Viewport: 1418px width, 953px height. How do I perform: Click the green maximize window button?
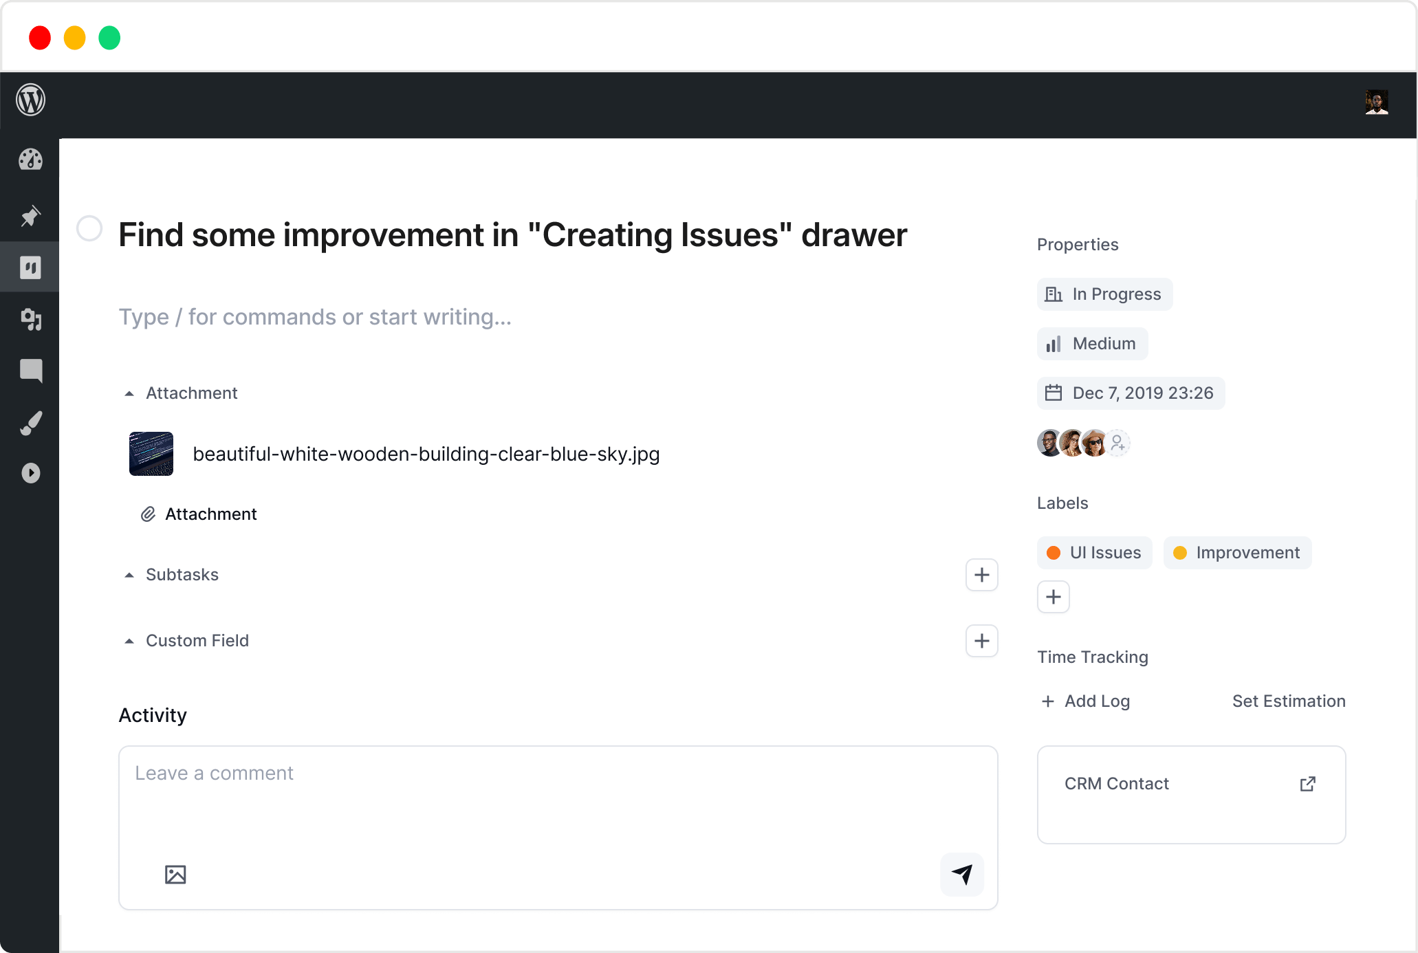[x=109, y=38]
